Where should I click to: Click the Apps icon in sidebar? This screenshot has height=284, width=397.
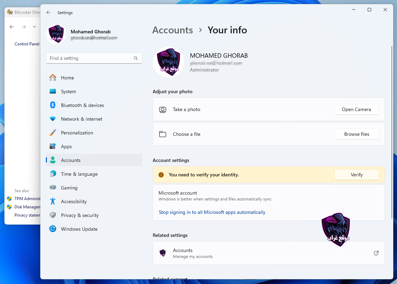[53, 146]
